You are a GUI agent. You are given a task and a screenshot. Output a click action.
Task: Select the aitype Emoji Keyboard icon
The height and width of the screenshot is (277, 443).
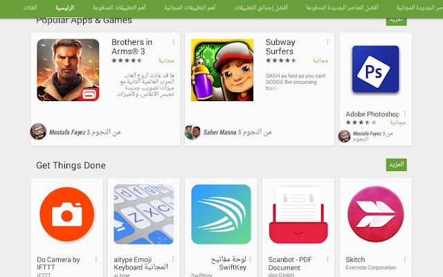(x=143, y=214)
